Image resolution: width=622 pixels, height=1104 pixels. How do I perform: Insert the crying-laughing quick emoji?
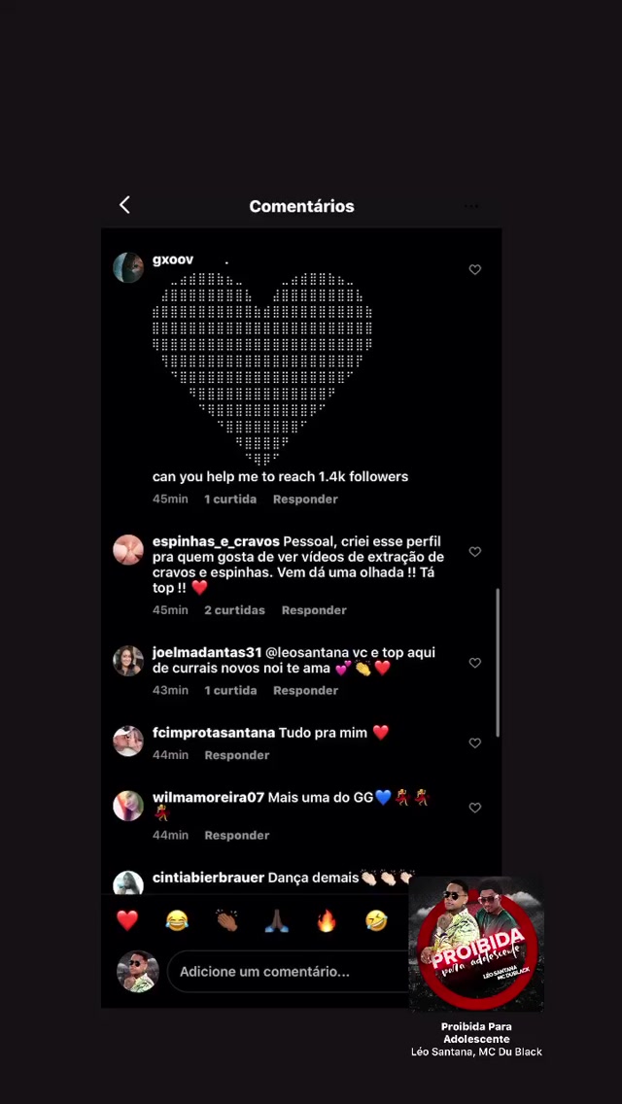(x=177, y=920)
